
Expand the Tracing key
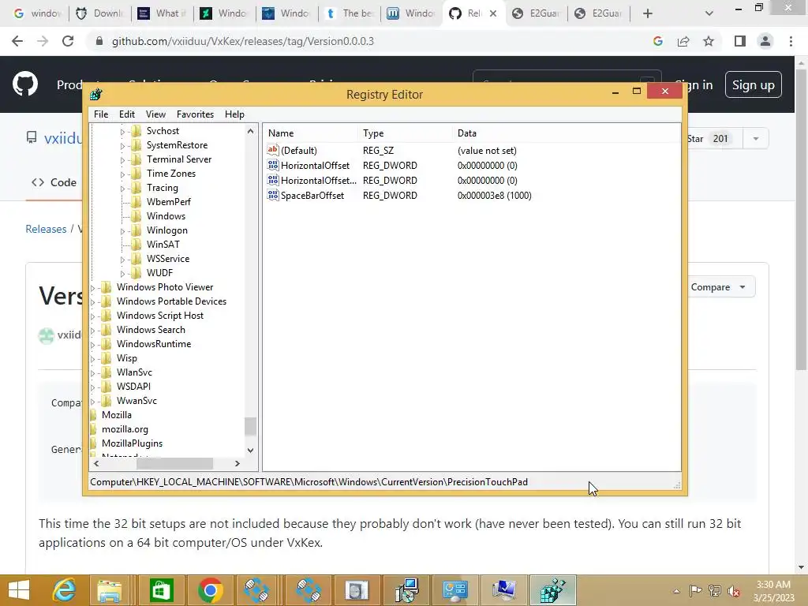[x=122, y=189]
